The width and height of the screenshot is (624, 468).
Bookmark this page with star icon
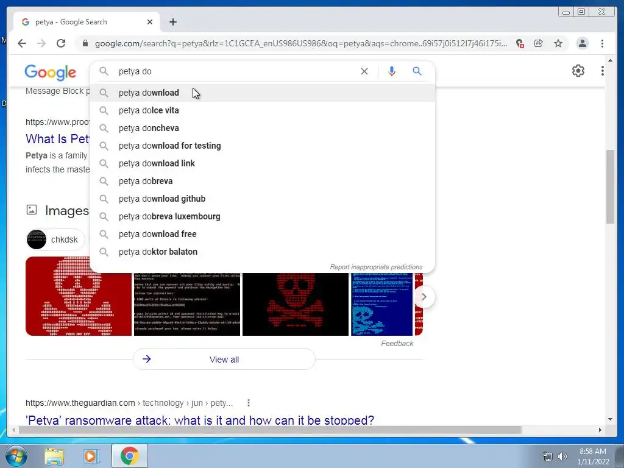(x=558, y=43)
